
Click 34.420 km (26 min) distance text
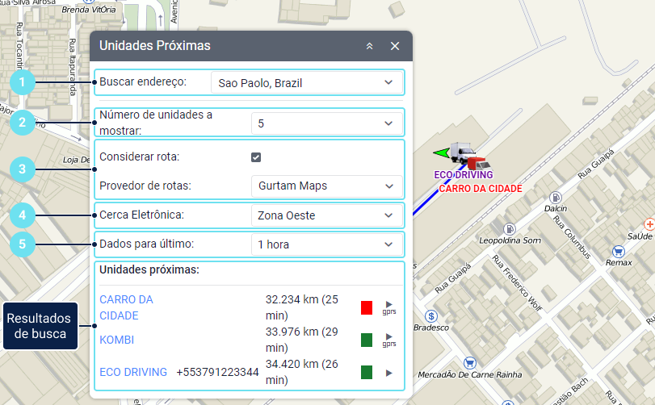(x=302, y=372)
